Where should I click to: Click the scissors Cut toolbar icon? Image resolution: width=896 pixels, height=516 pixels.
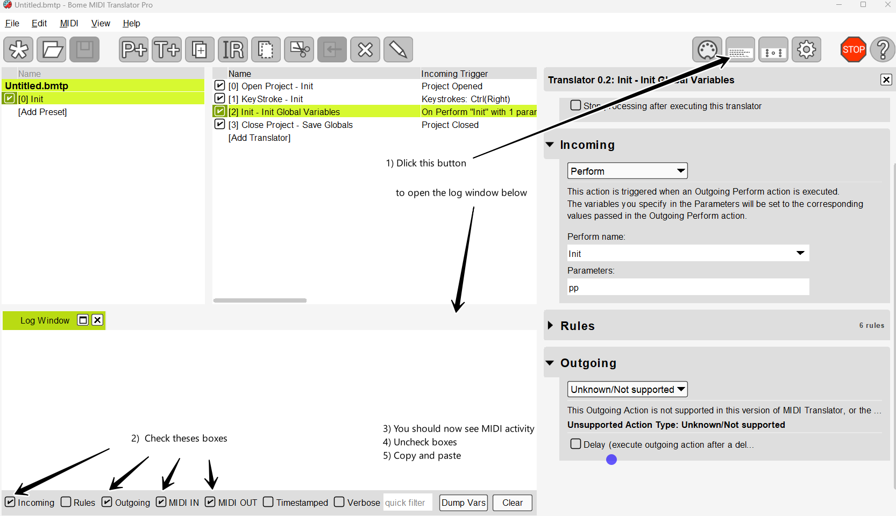click(299, 50)
